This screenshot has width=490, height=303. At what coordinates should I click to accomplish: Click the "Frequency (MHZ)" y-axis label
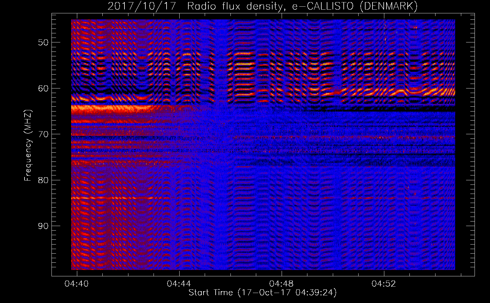coord(28,145)
